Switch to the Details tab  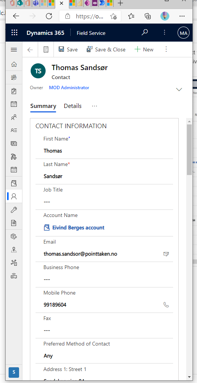pyautogui.click(x=73, y=106)
